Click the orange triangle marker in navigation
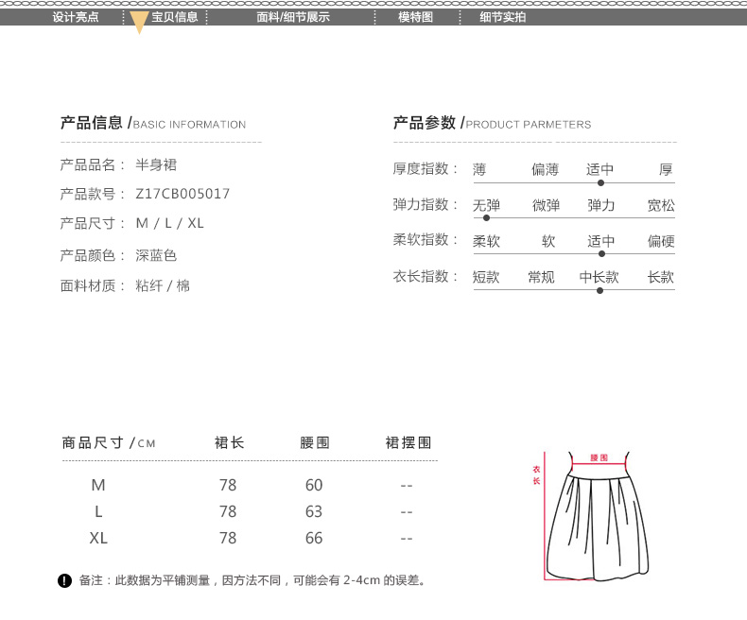This screenshot has width=747, height=620. coord(139,23)
